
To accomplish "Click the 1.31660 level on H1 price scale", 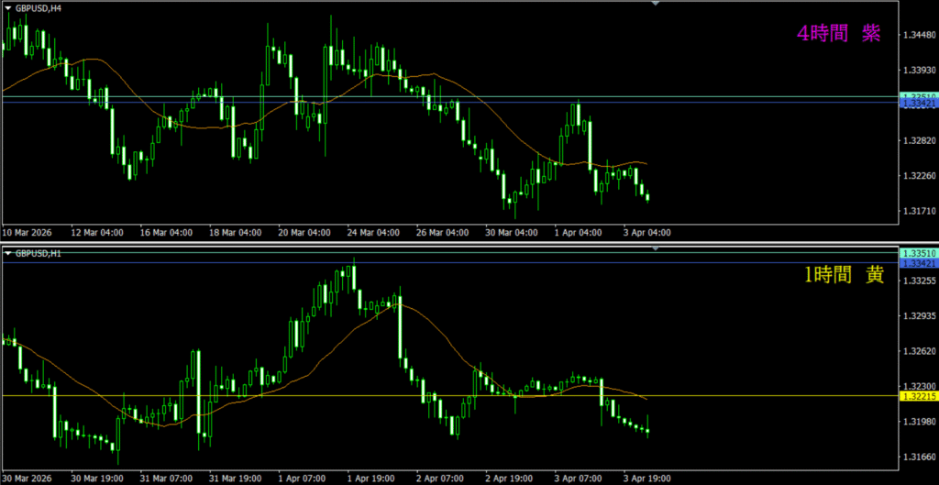I will coord(918,457).
